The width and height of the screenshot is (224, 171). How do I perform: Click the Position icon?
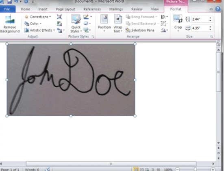(104, 19)
